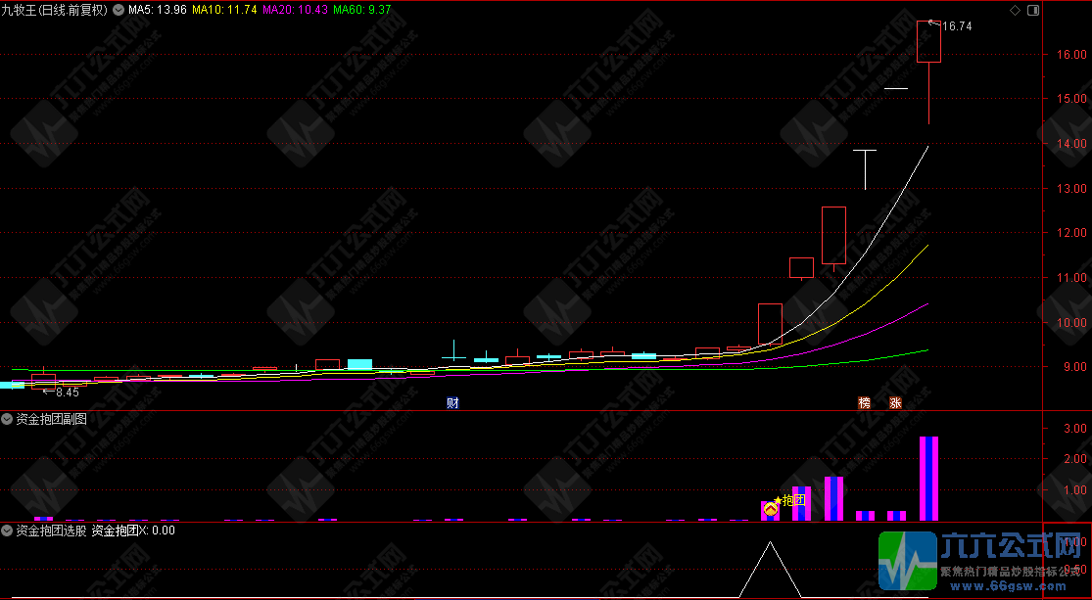Click the 资金抱团副图 panel name
The height and width of the screenshot is (600, 1092).
(x=51, y=419)
